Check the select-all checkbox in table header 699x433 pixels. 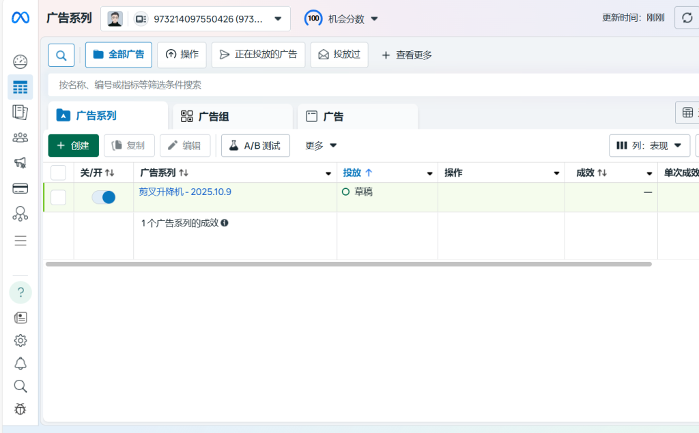[59, 173]
